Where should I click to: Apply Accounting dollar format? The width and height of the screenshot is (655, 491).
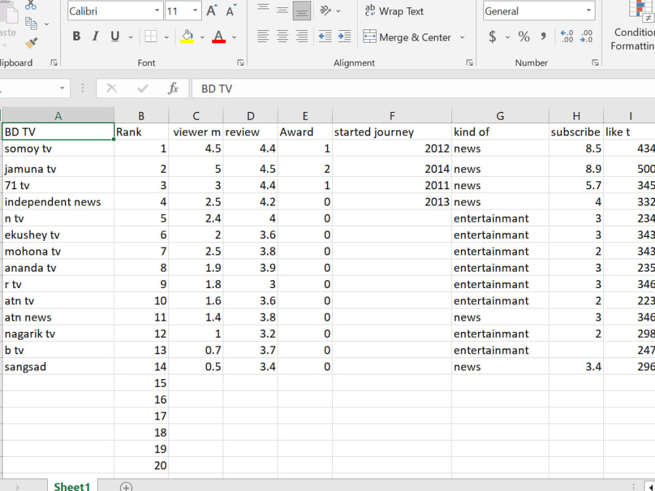pos(493,37)
